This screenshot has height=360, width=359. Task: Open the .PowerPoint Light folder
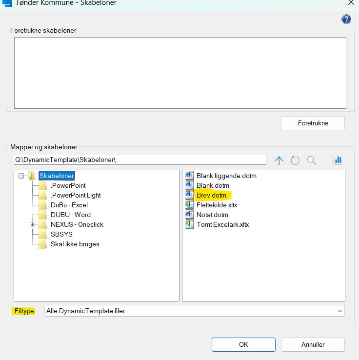point(76,195)
